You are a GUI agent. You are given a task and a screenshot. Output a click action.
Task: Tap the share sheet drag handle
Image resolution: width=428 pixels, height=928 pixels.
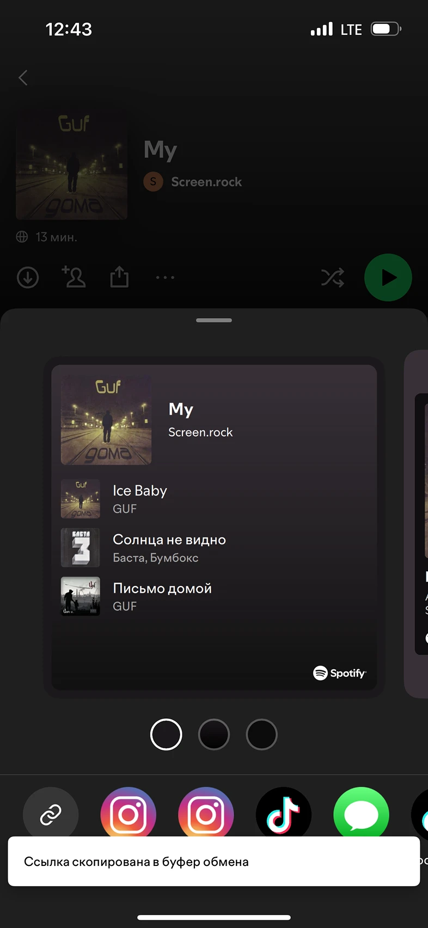(214, 320)
